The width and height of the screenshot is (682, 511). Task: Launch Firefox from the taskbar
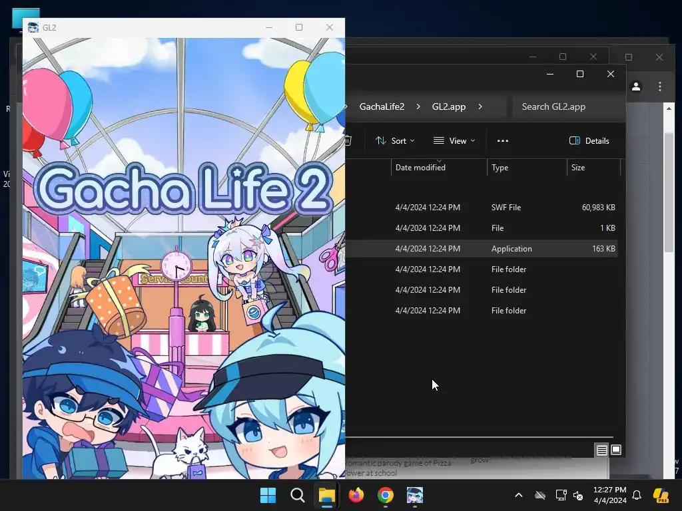tap(356, 495)
